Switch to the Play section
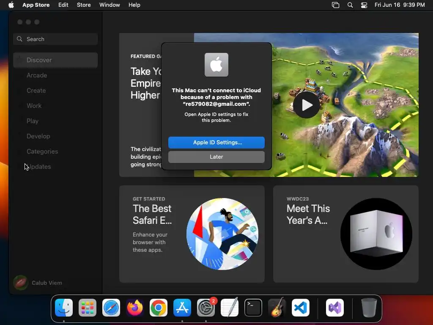Image resolution: width=433 pixels, height=325 pixels. coord(32,121)
